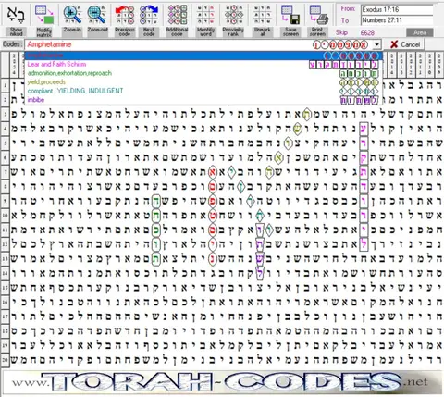Select highlighted Amphetamine entry in list
The height and width of the screenshot is (397, 444).
(x=203, y=56)
